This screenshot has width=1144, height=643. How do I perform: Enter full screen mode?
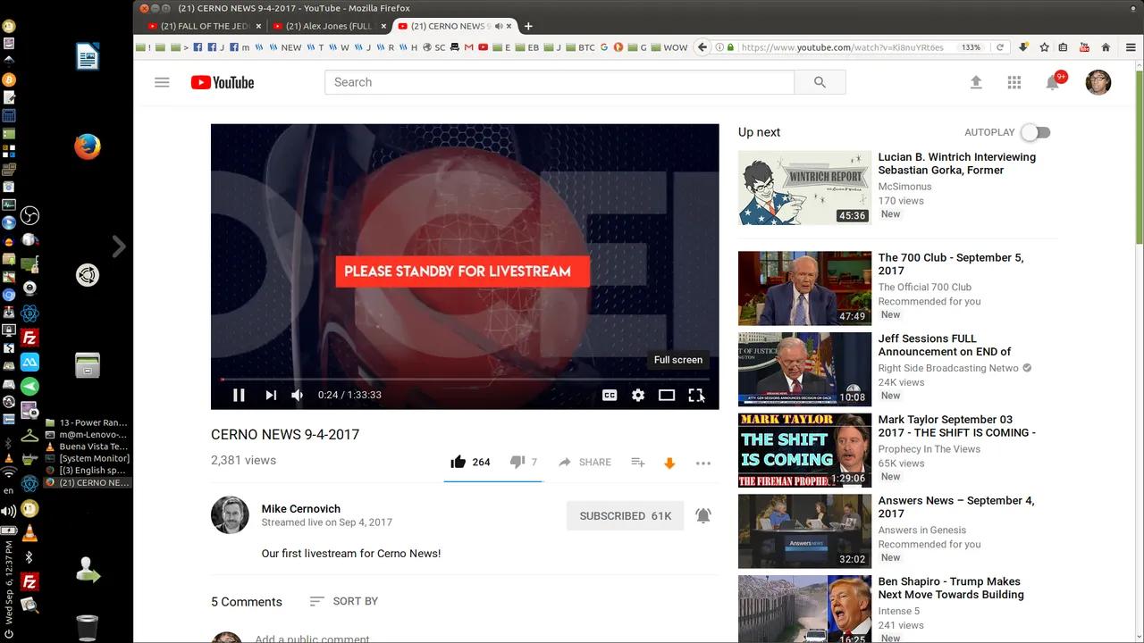coord(696,395)
